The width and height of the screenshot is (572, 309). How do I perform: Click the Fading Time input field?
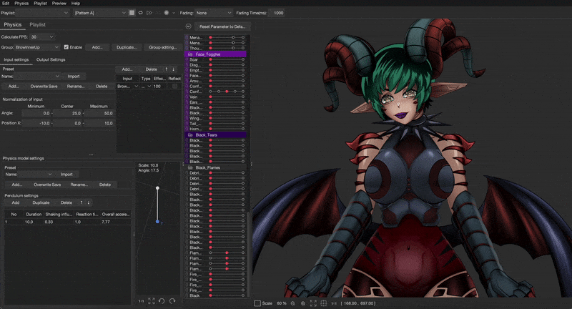278,13
